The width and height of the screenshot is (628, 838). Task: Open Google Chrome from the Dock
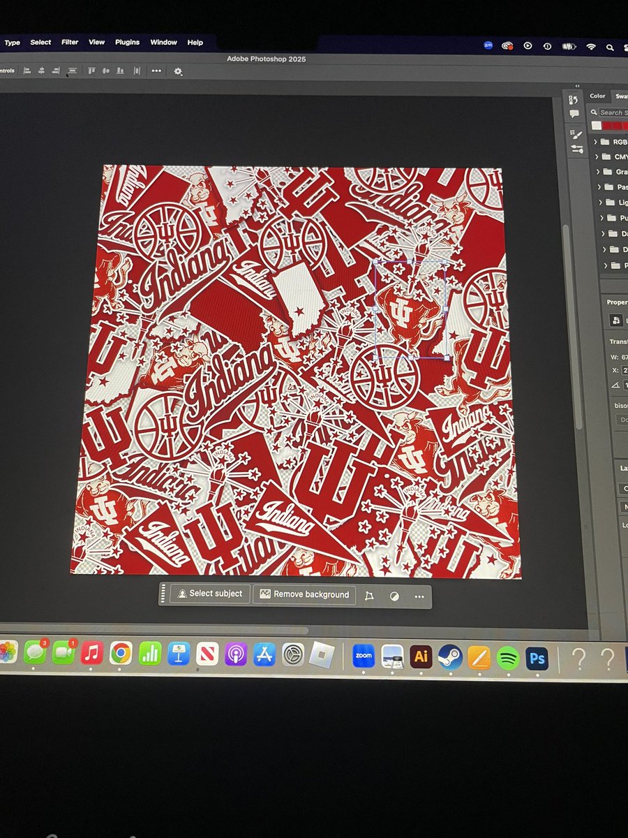point(121,654)
